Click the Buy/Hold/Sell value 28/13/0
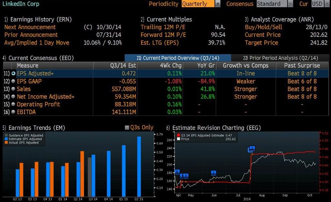The height and width of the screenshot is (202, 331). pos(317,27)
